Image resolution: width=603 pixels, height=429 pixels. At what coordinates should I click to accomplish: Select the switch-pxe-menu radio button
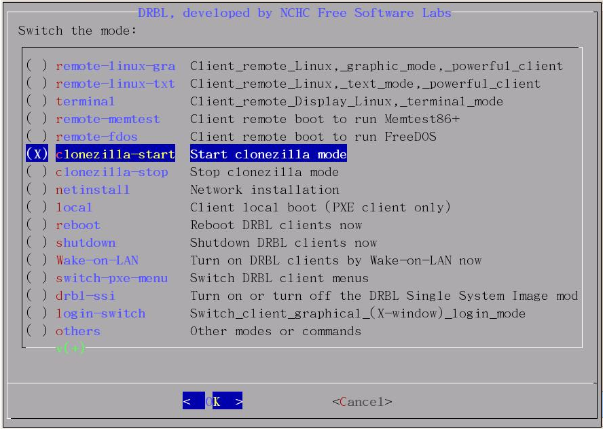37,278
